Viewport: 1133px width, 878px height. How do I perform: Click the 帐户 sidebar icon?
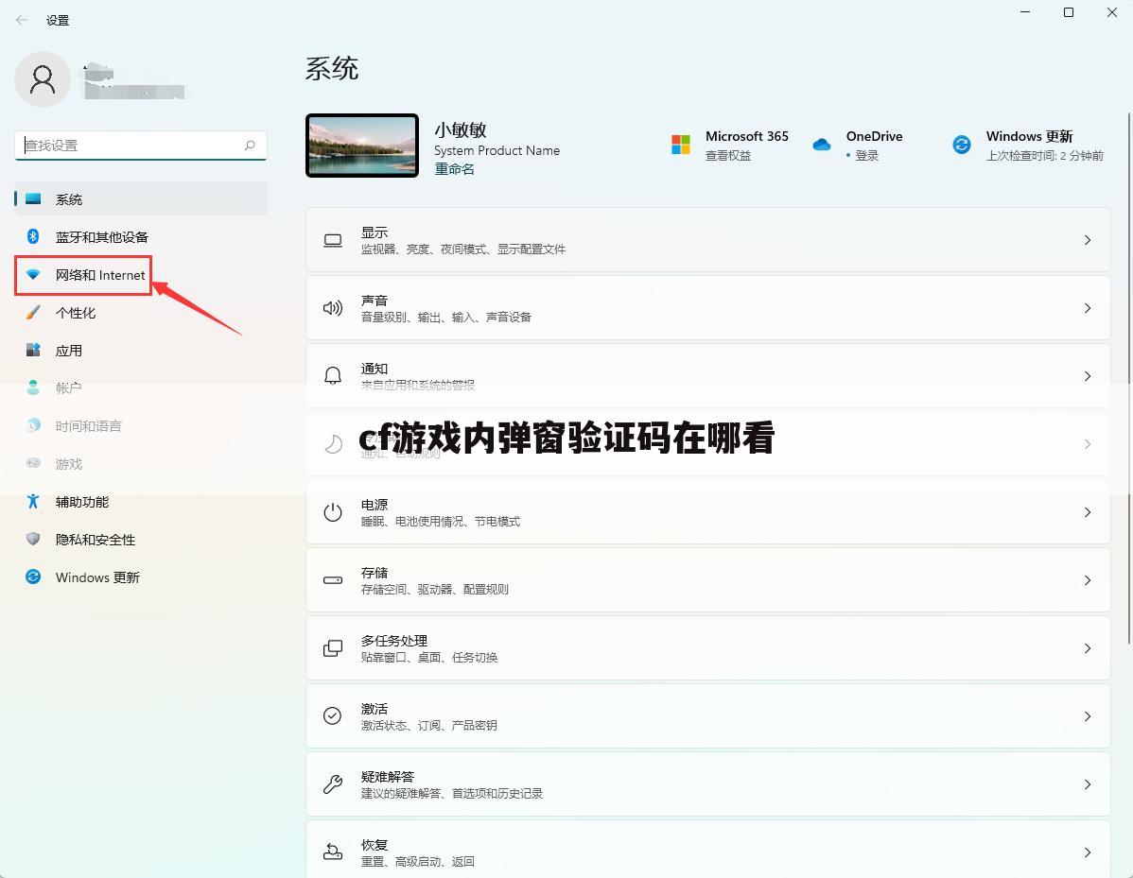coord(33,387)
